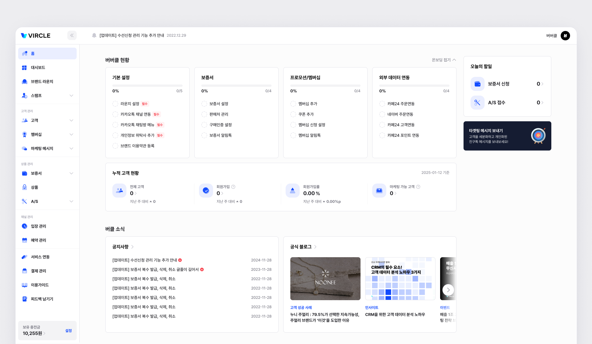
Task: Expand the 스탬프 sidebar menu
Action: coord(71,96)
